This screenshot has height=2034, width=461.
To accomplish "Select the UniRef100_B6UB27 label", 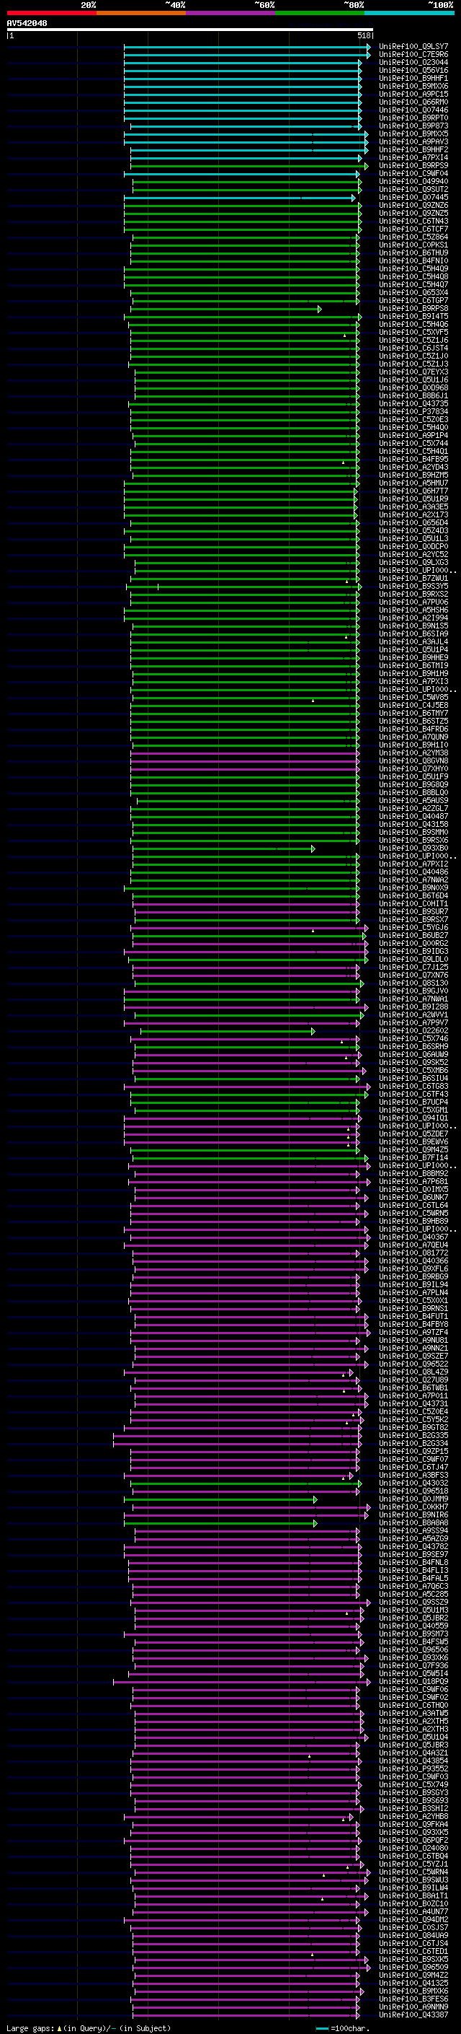I will coord(413,936).
